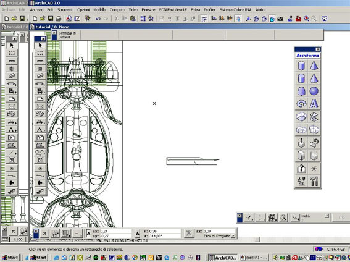Click Settaggi di Default in info box
Screen dimensions: 350x262
tap(67, 35)
